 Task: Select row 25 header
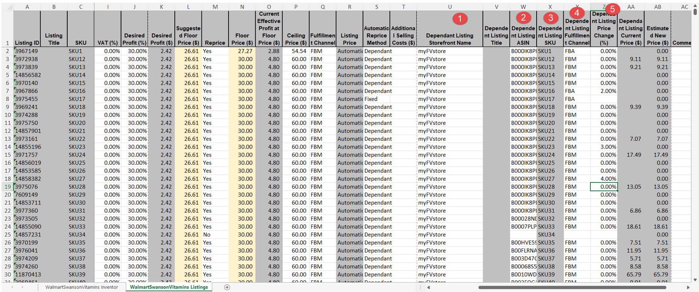coord(8,235)
